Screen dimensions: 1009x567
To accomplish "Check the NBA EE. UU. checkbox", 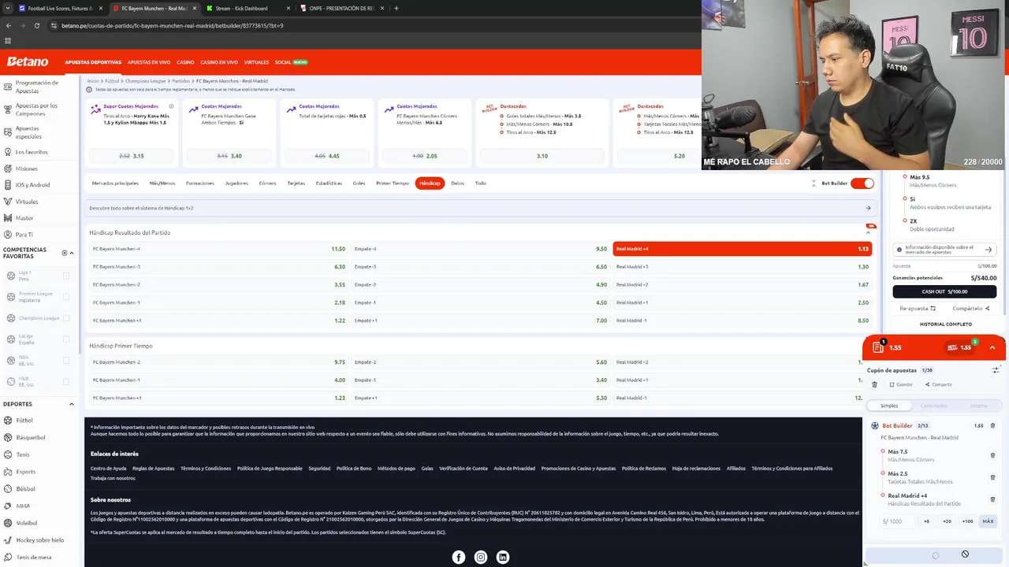I will 66,361.
